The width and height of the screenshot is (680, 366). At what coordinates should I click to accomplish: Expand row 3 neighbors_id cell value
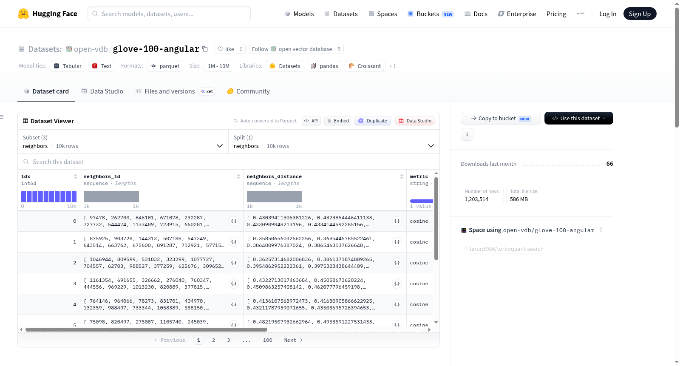point(234,284)
